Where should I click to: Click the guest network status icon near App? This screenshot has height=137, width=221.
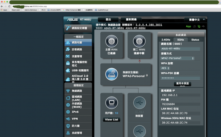[x=195, y=26]
